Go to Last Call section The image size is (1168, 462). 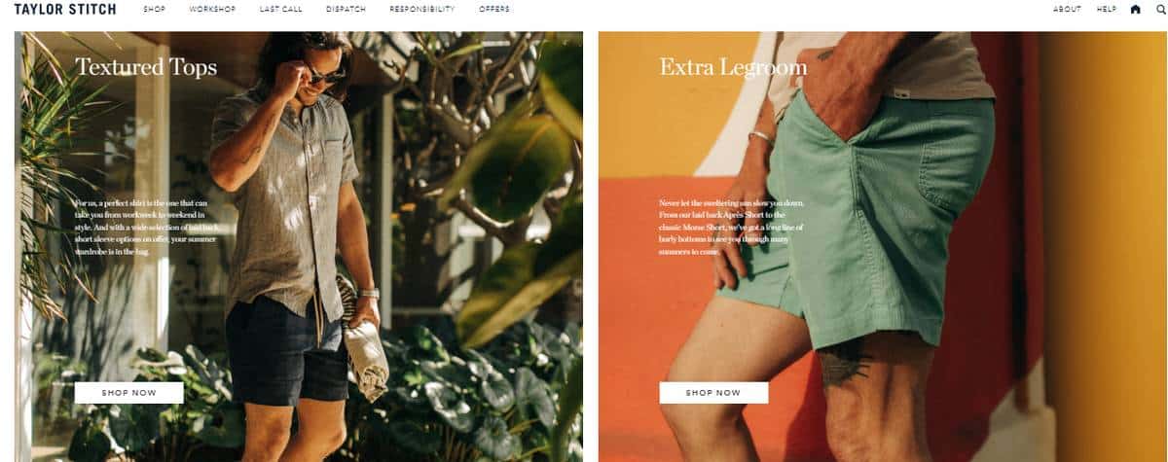[x=281, y=10]
